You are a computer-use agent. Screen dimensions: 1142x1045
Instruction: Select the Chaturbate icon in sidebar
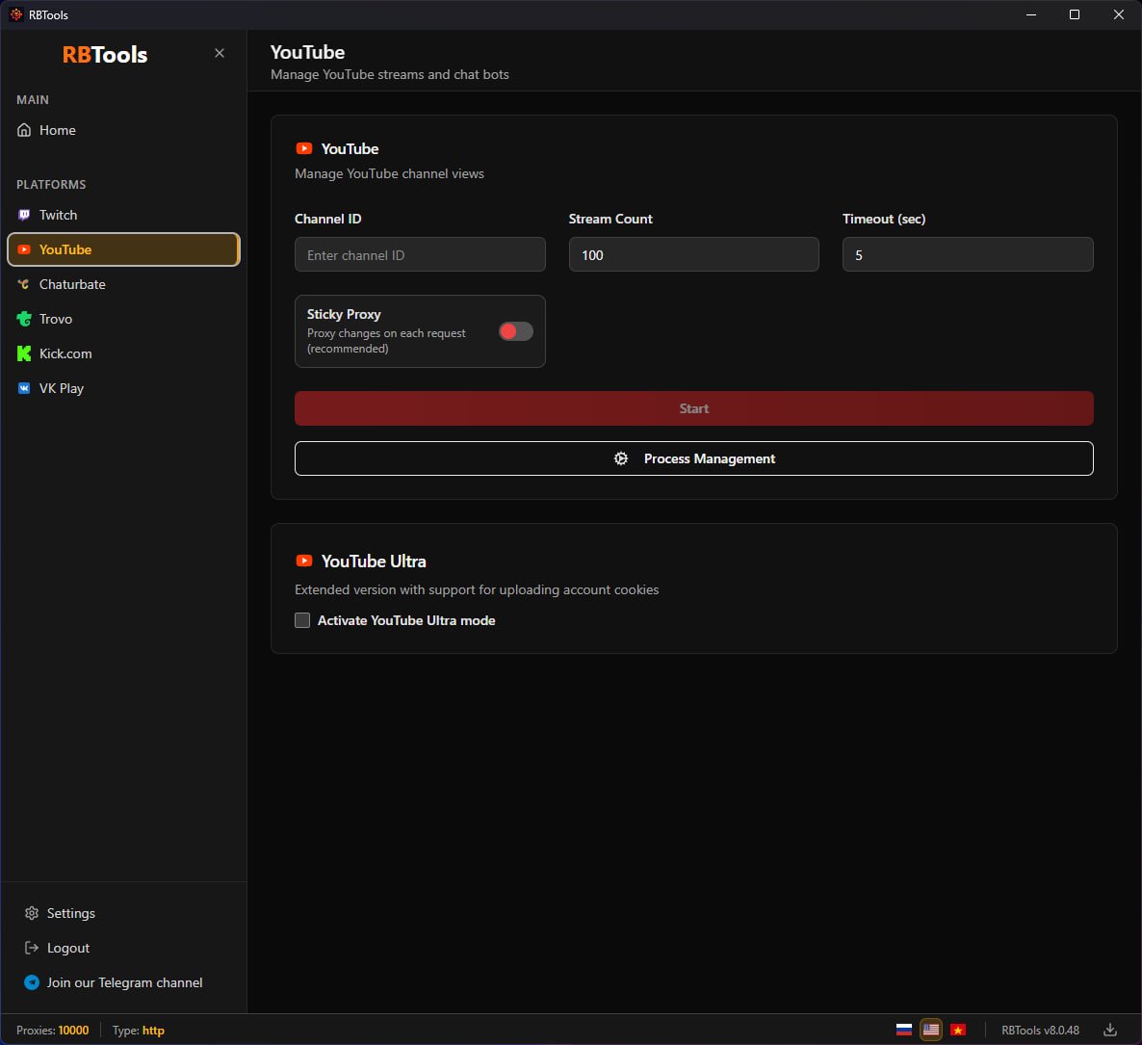click(24, 284)
